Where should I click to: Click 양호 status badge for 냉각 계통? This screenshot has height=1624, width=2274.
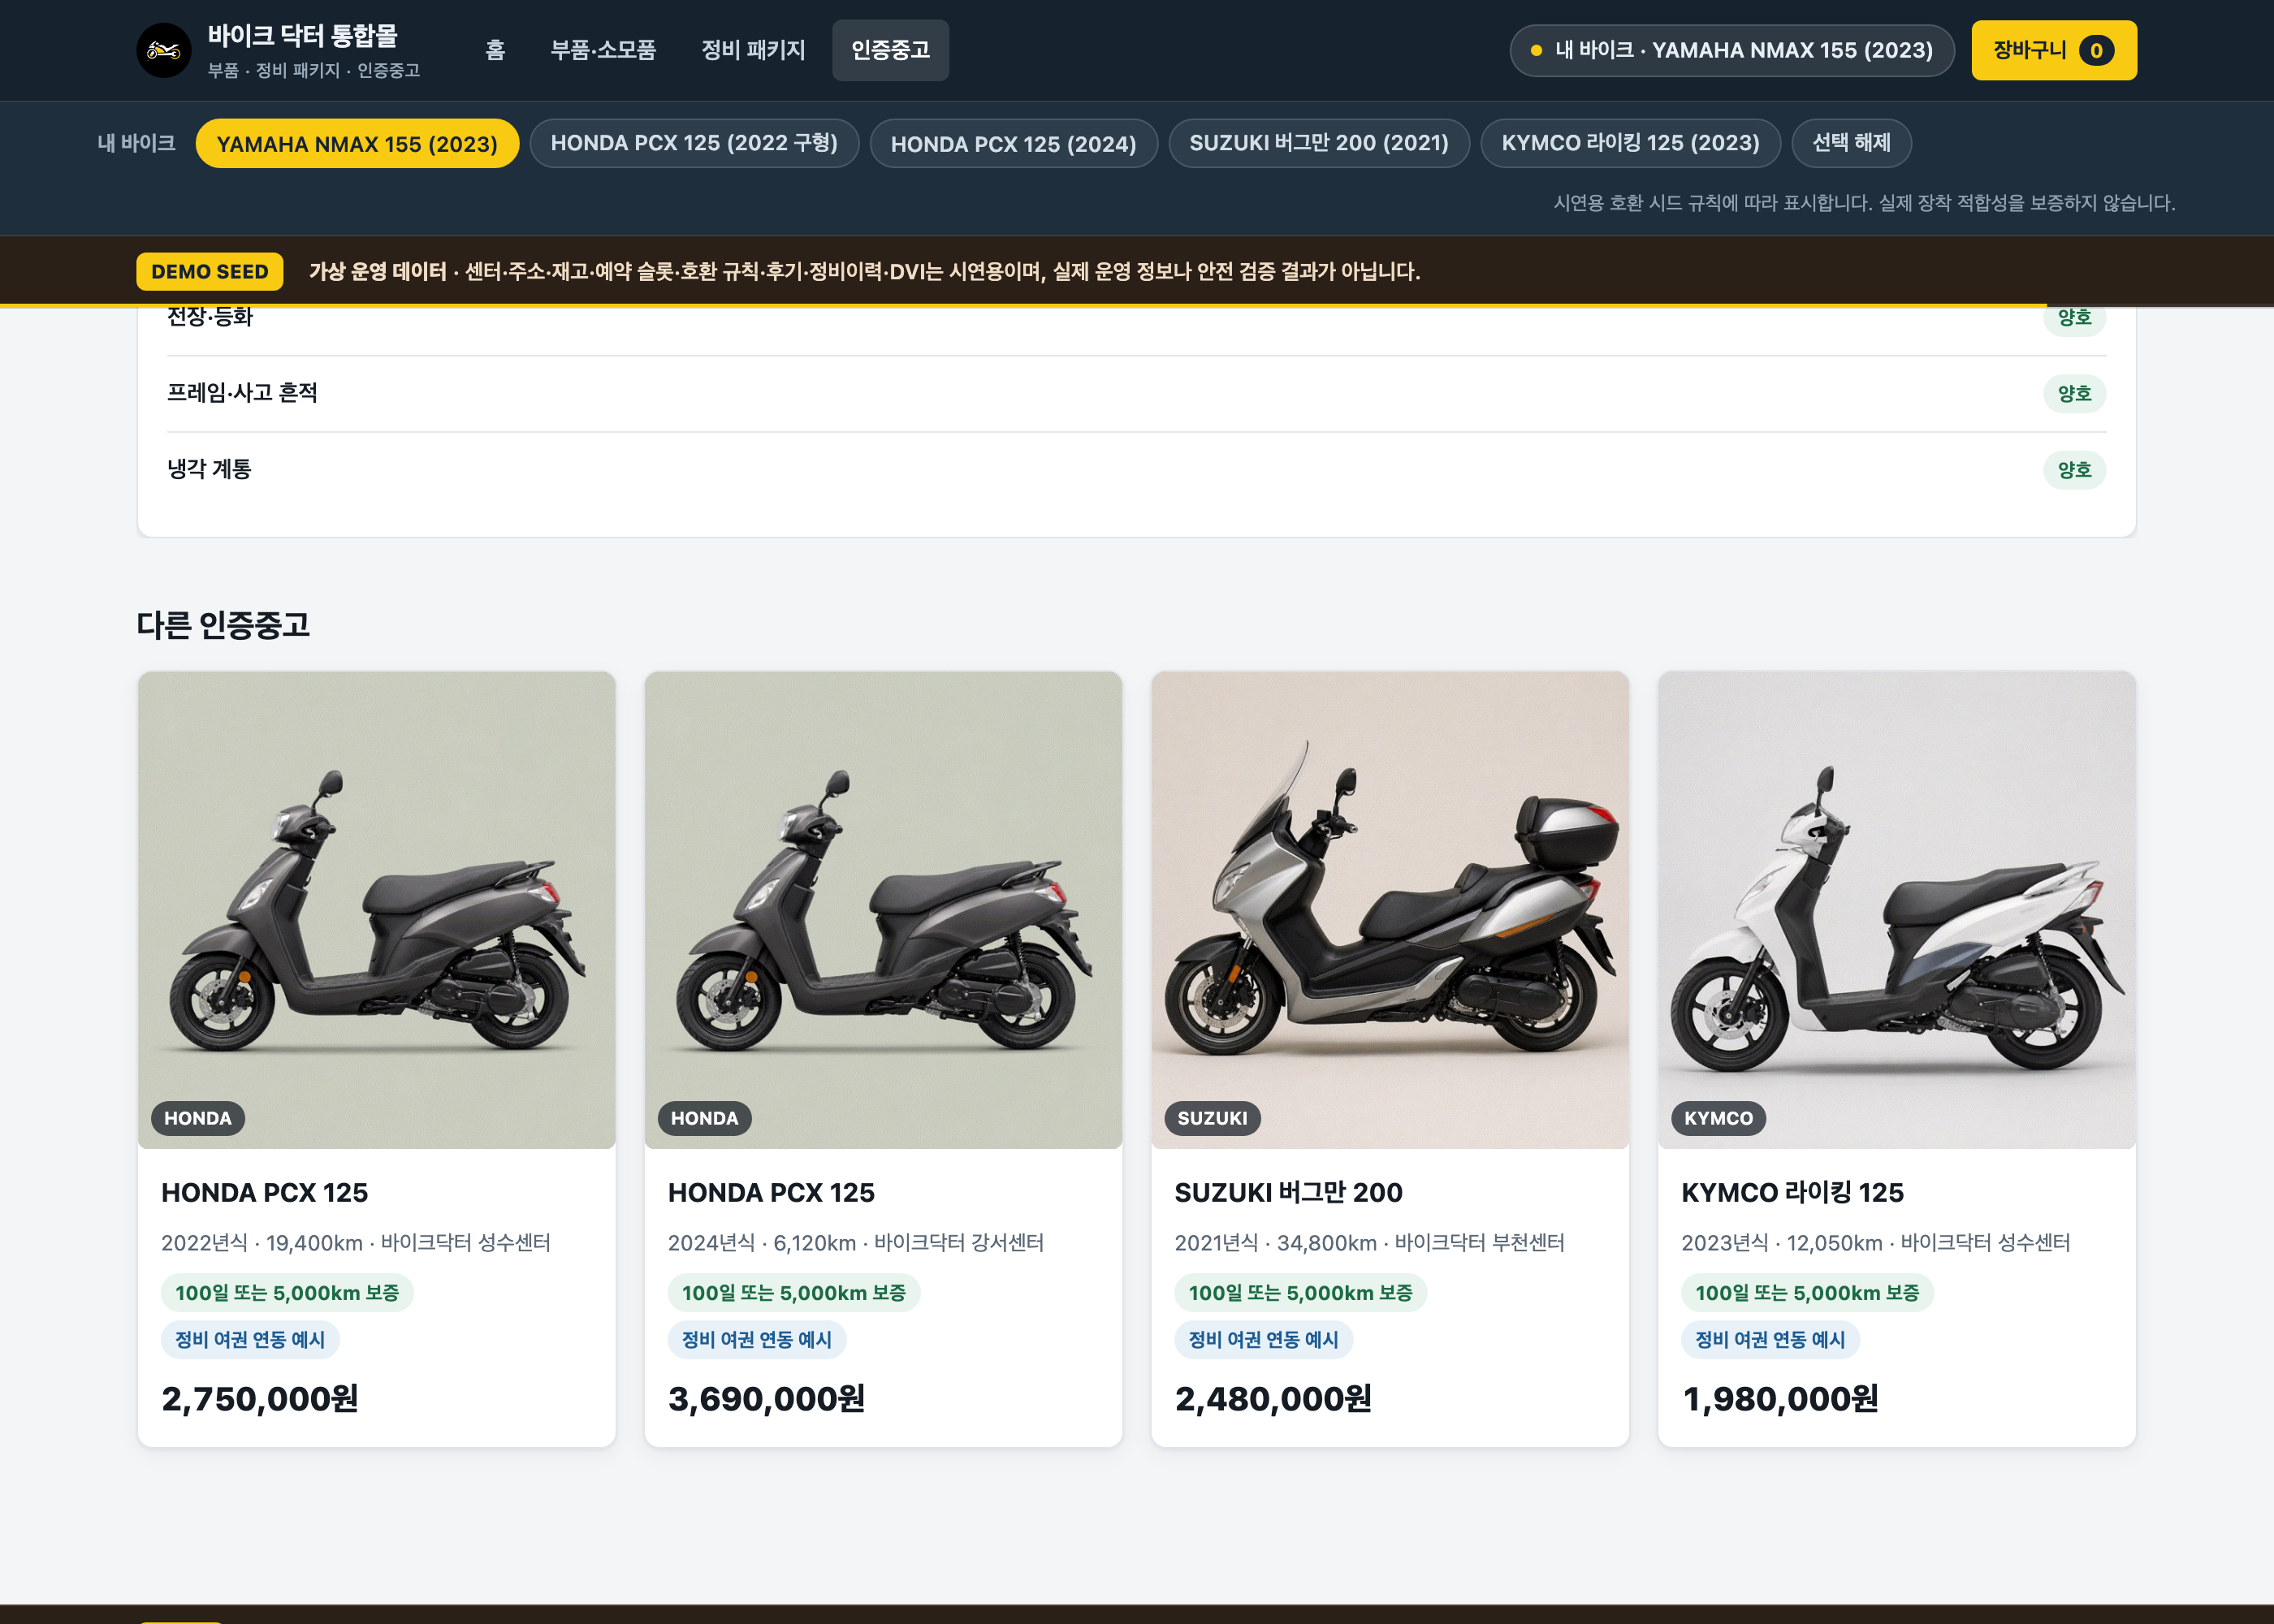(2074, 469)
